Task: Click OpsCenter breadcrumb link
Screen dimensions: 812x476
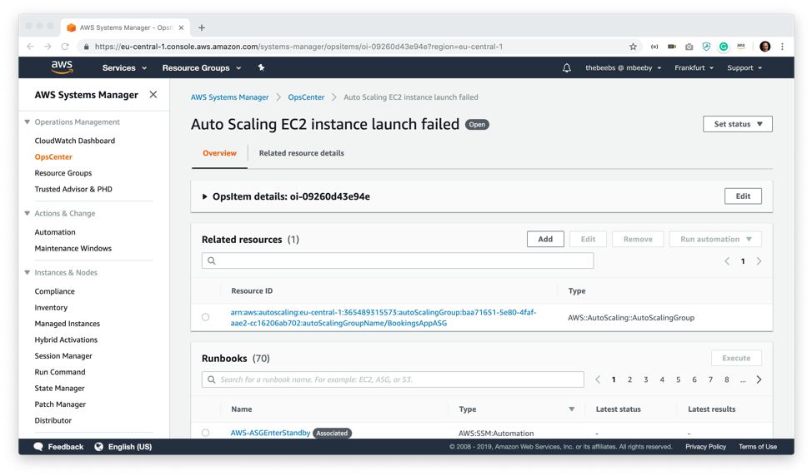Action: tap(306, 97)
